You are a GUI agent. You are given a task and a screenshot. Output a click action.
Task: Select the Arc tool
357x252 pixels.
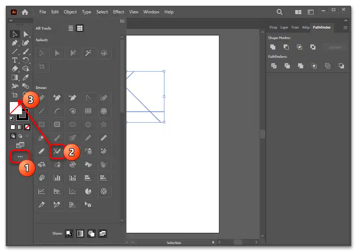tap(57, 111)
